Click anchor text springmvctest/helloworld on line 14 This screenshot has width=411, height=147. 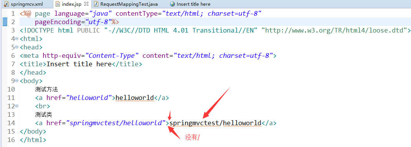215,123
